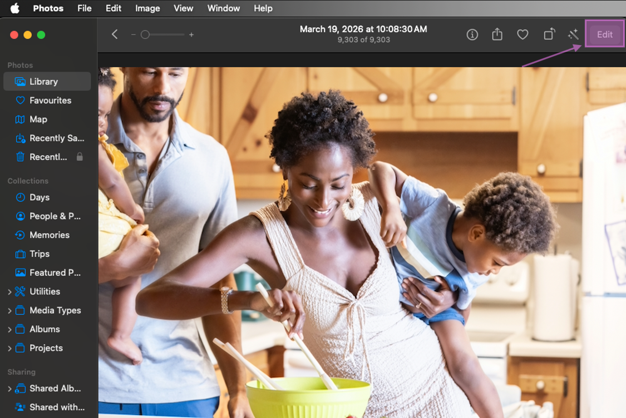The width and height of the screenshot is (626, 418).
Task: Open Days collection
Action: 47,197
